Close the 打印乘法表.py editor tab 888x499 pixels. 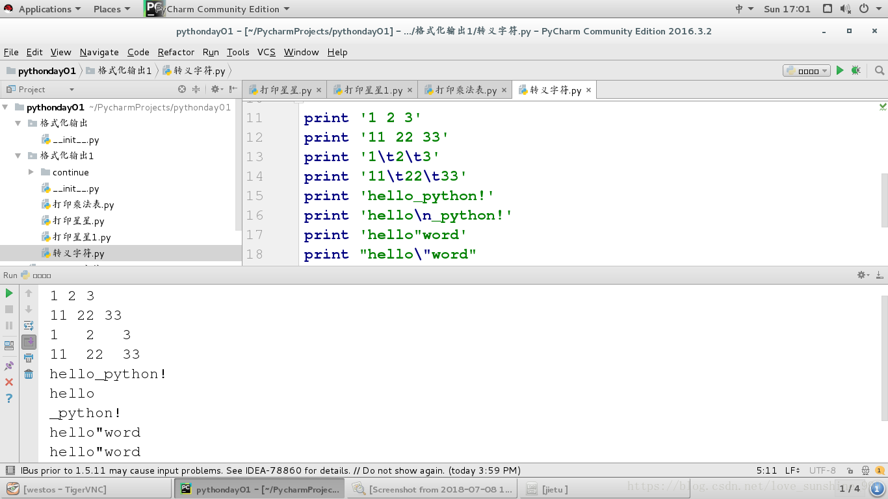click(x=504, y=90)
